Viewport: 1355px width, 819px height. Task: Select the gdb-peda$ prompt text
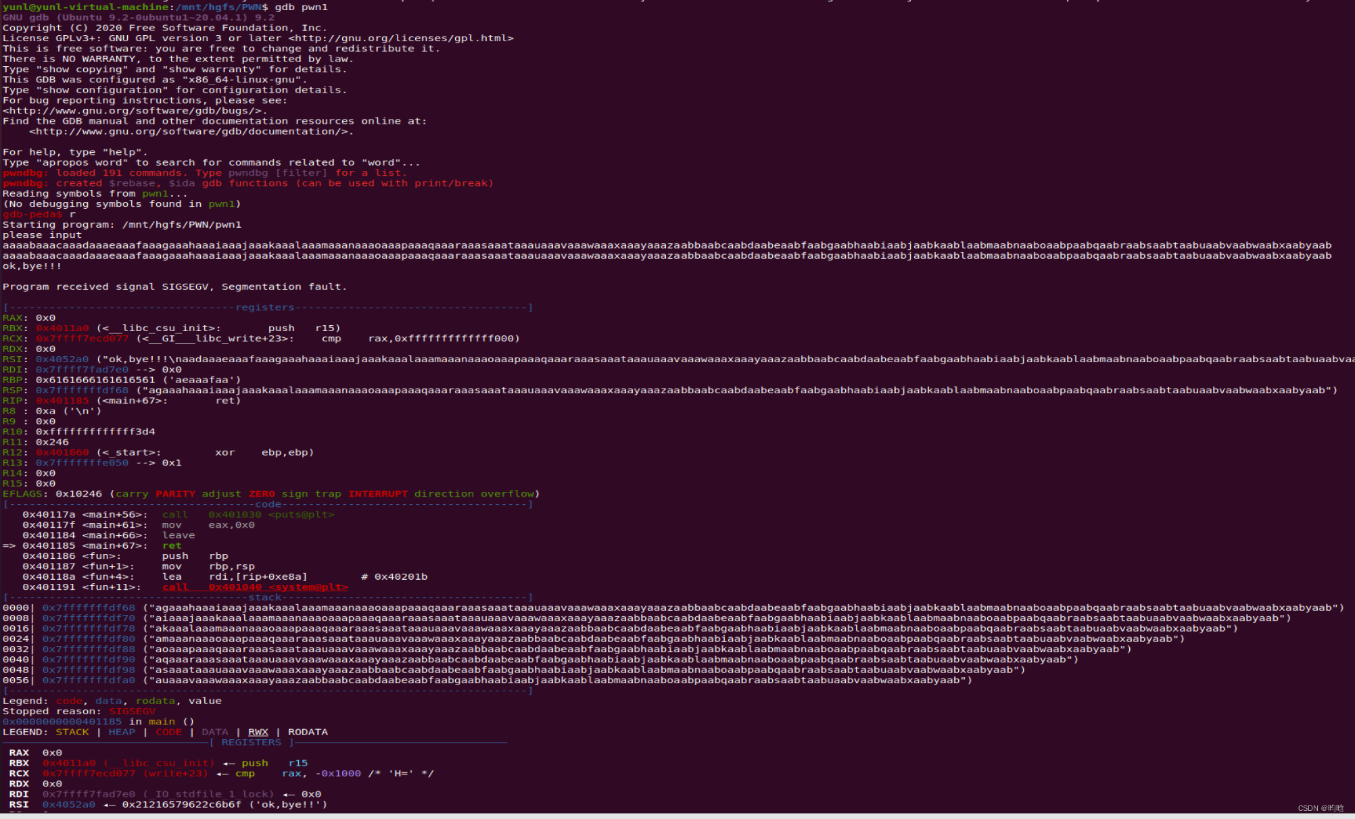[x=34, y=214]
